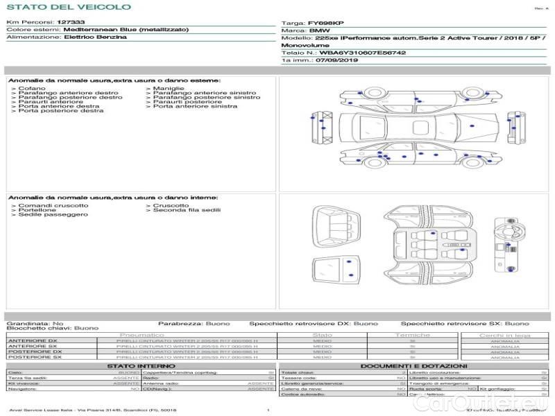Select the 'Parabrezza: Buono' field

click(x=194, y=324)
